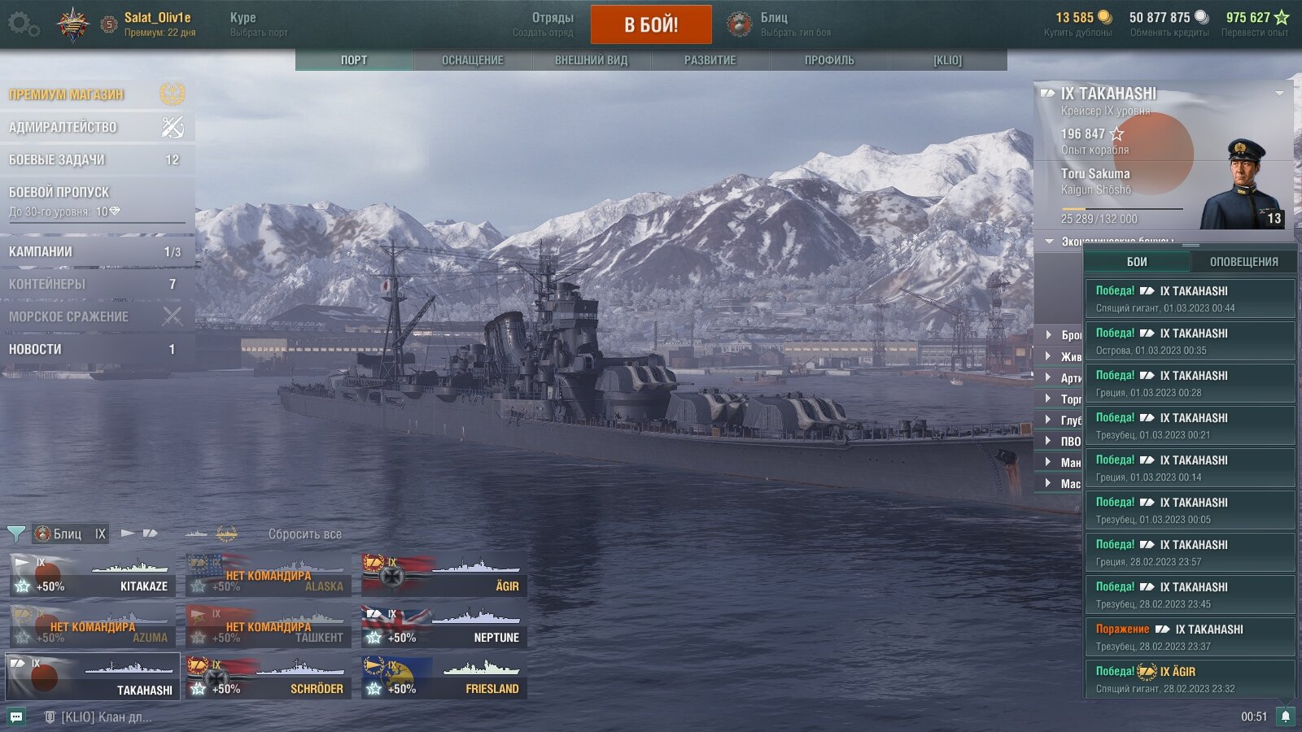Click the credits silver coin icon
The width and height of the screenshot is (1302, 732).
[1201, 17]
